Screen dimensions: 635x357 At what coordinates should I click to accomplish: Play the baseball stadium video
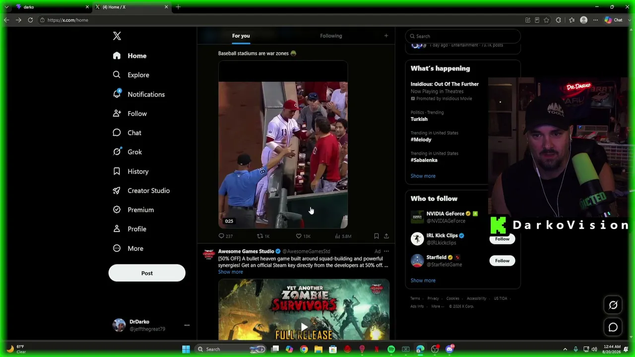[x=283, y=145]
